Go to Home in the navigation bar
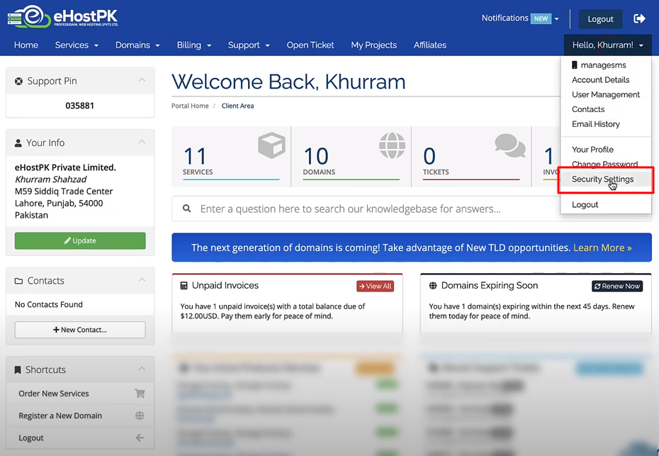Screen dimensions: 659x456 pos(26,45)
